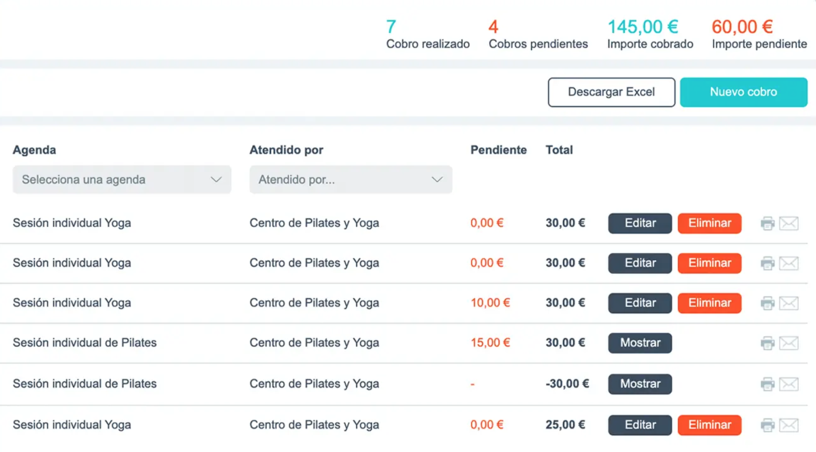
Task: Click printer icon on 25,00 € row
Action: click(x=767, y=425)
